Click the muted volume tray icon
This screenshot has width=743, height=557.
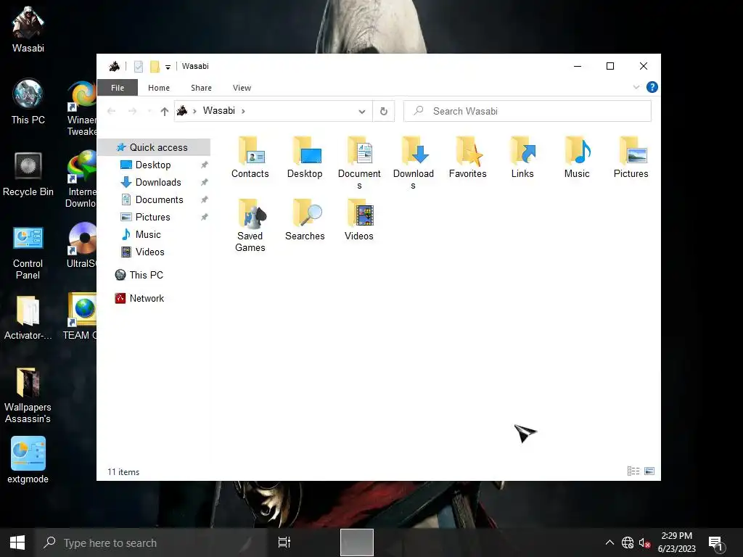[x=644, y=542]
